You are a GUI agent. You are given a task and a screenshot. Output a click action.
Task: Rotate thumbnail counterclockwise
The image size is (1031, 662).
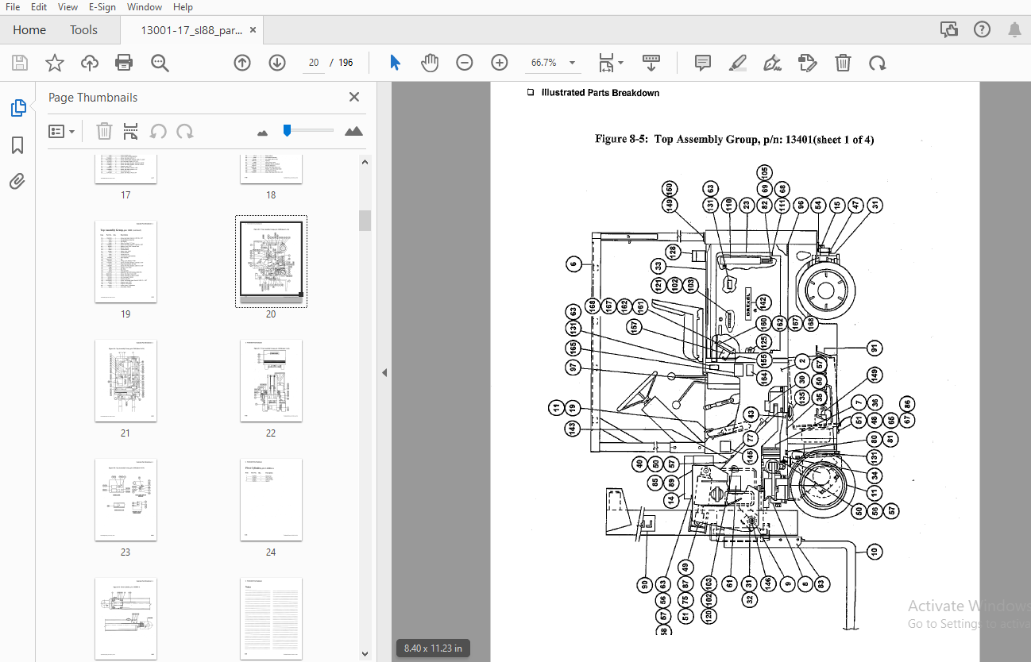[158, 131]
